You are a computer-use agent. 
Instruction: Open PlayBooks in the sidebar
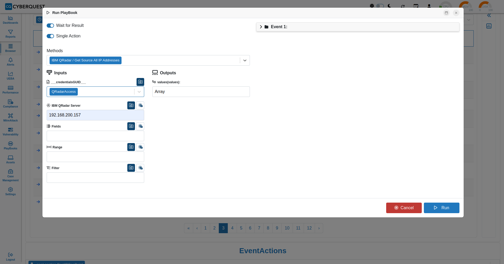pos(11,146)
